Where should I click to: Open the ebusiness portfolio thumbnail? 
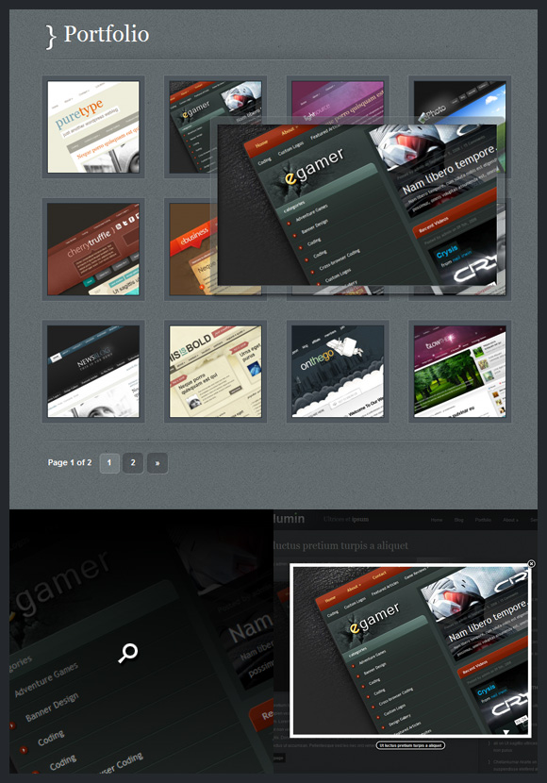[192, 249]
